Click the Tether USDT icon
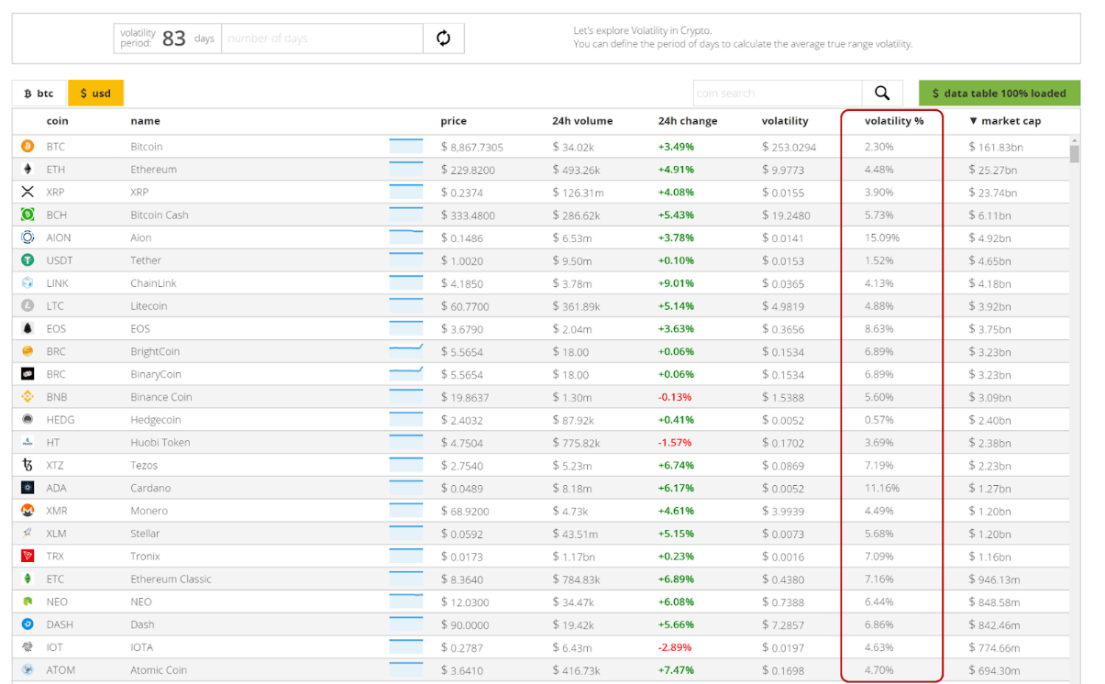The image size is (1105, 684). click(28, 260)
